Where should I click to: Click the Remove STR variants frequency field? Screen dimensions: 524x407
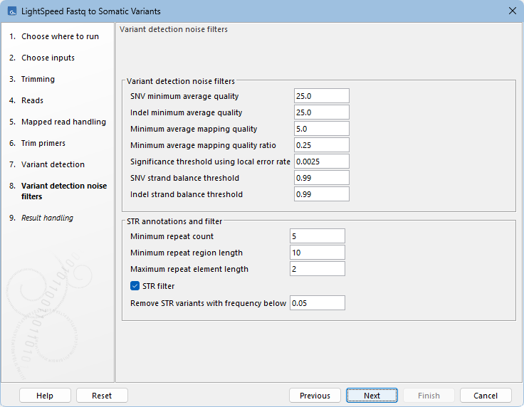(318, 303)
